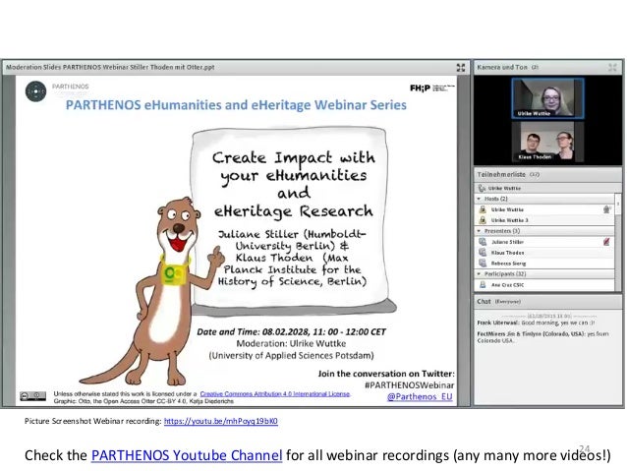Select the Klaus Thoden webcam video
The height and width of the screenshot is (471, 627).
(x=547, y=142)
